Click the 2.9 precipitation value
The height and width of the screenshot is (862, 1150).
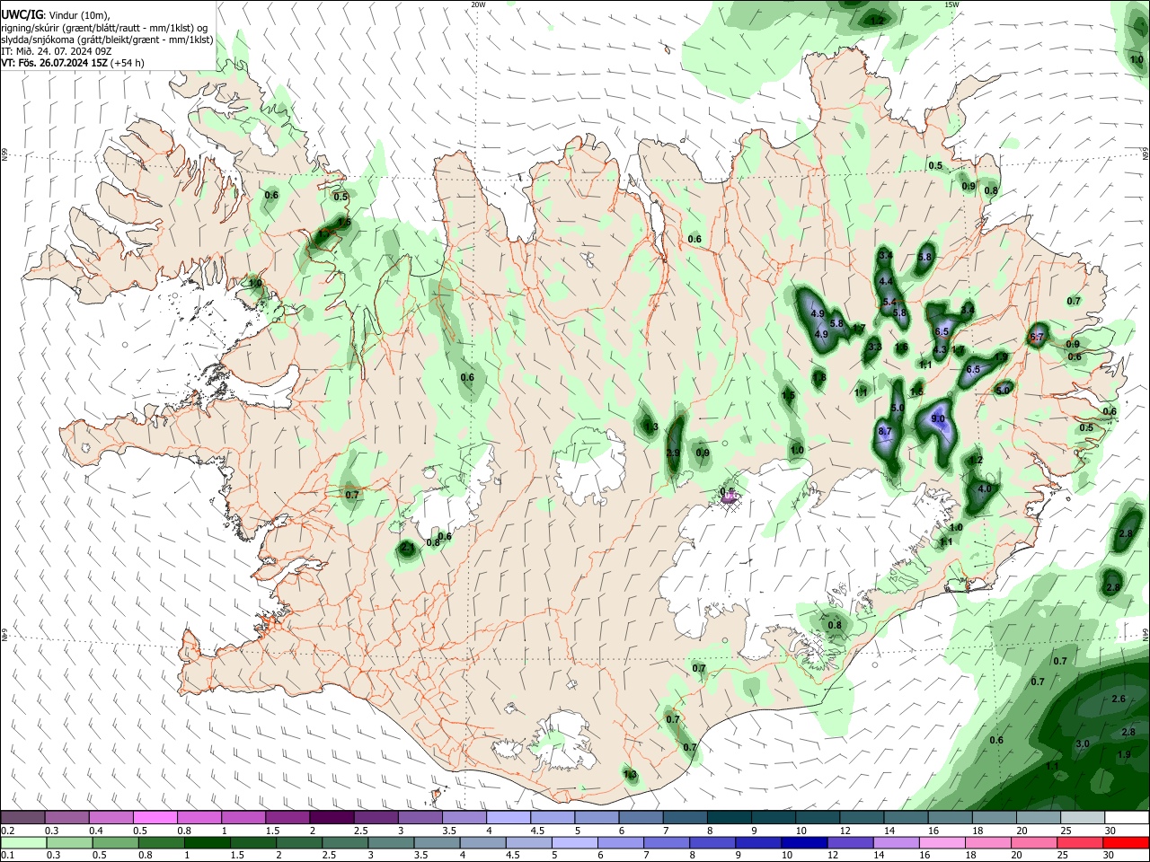click(x=673, y=453)
